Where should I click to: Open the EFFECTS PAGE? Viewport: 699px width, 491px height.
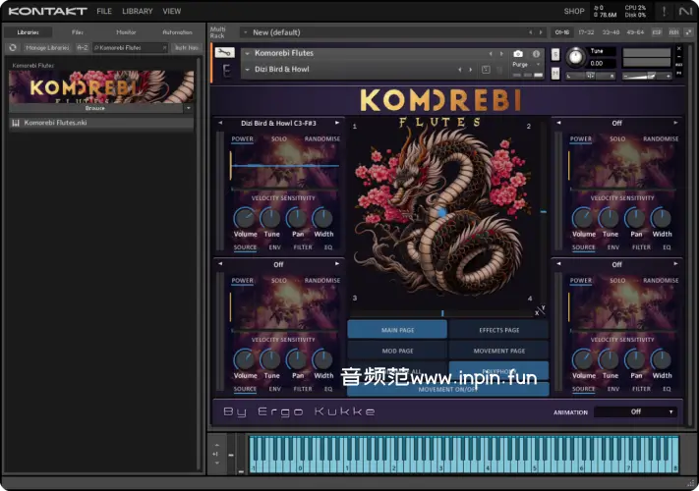[x=498, y=330]
